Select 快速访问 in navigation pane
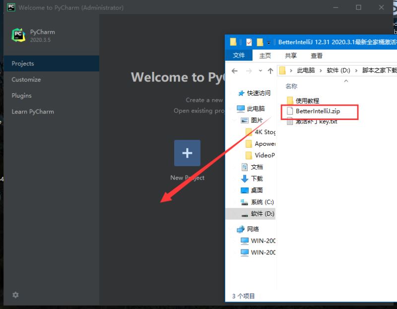The height and width of the screenshot is (309, 397). [259, 93]
